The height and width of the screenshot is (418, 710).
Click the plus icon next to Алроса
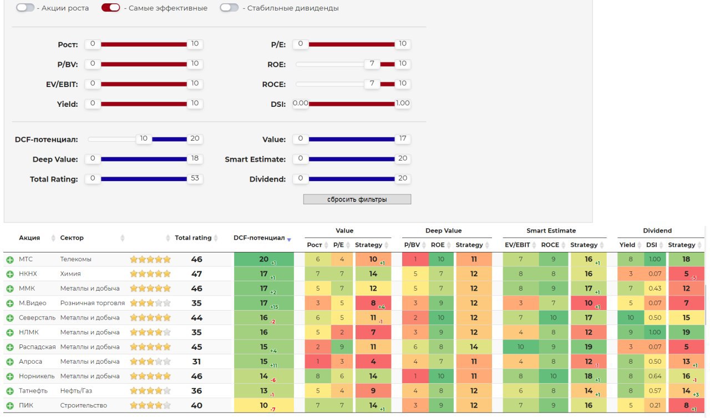click(x=10, y=362)
